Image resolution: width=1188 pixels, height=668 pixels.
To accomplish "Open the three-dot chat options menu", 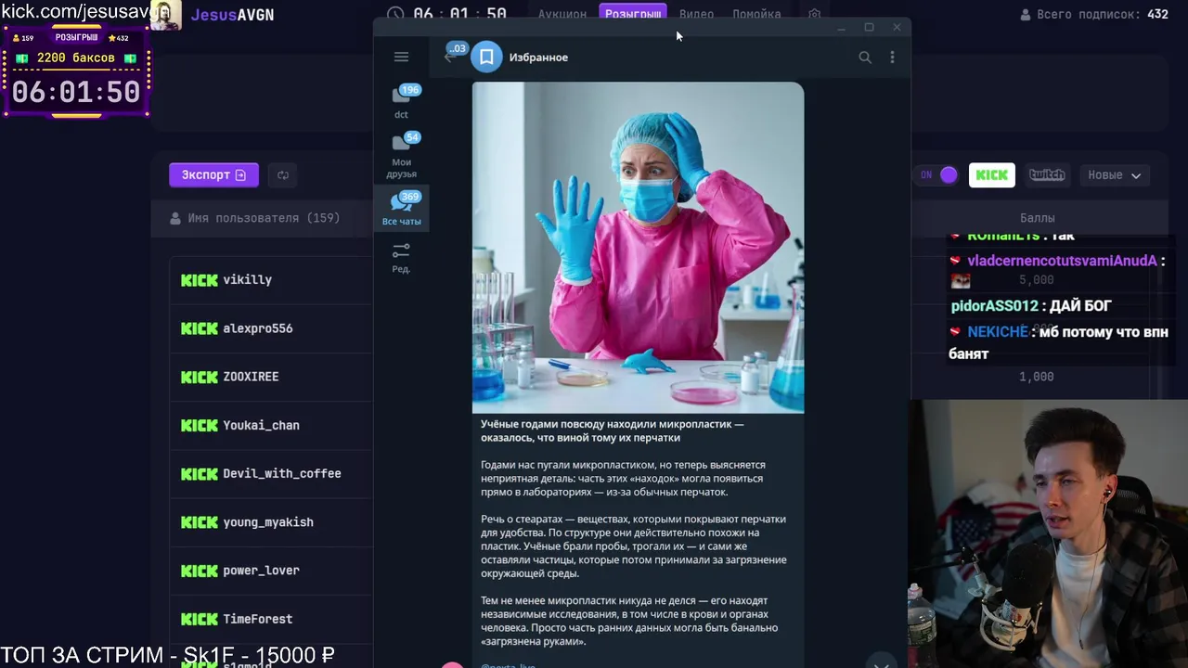I will [892, 58].
